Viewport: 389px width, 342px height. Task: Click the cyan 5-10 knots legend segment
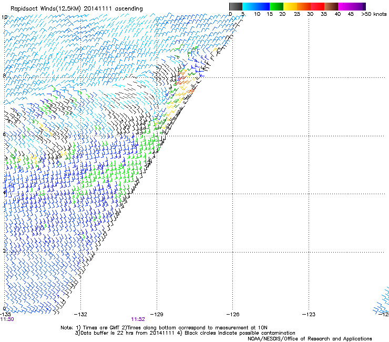(x=249, y=6)
